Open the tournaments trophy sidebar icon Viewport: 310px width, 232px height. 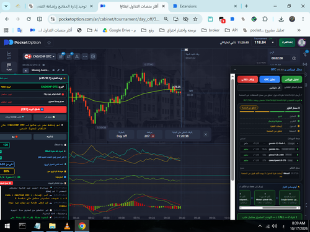[9, 67]
